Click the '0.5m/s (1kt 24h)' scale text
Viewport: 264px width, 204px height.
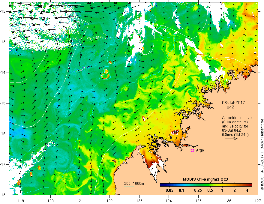(235, 135)
